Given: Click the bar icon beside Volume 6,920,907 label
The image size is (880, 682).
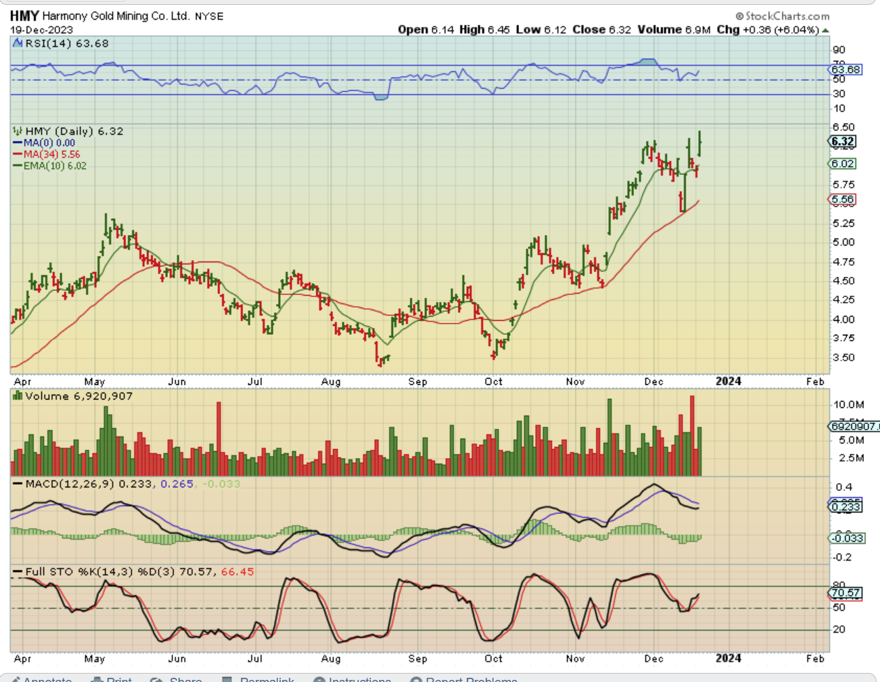Looking at the screenshot, I should [18, 396].
